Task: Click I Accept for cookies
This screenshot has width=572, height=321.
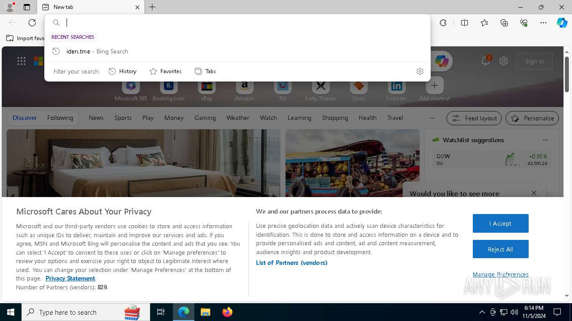Action: coord(500,223)
